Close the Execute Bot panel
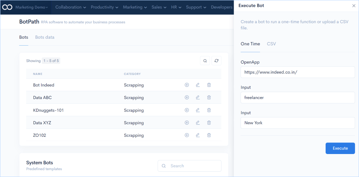 pos(354,6)
